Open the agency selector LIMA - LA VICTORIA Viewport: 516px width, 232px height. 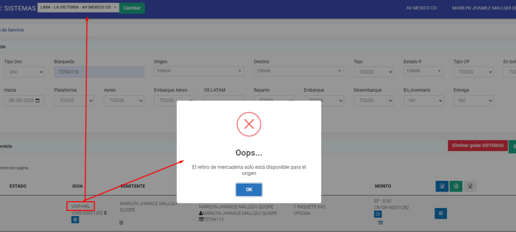pyautogui.click(x=79, y=7)
